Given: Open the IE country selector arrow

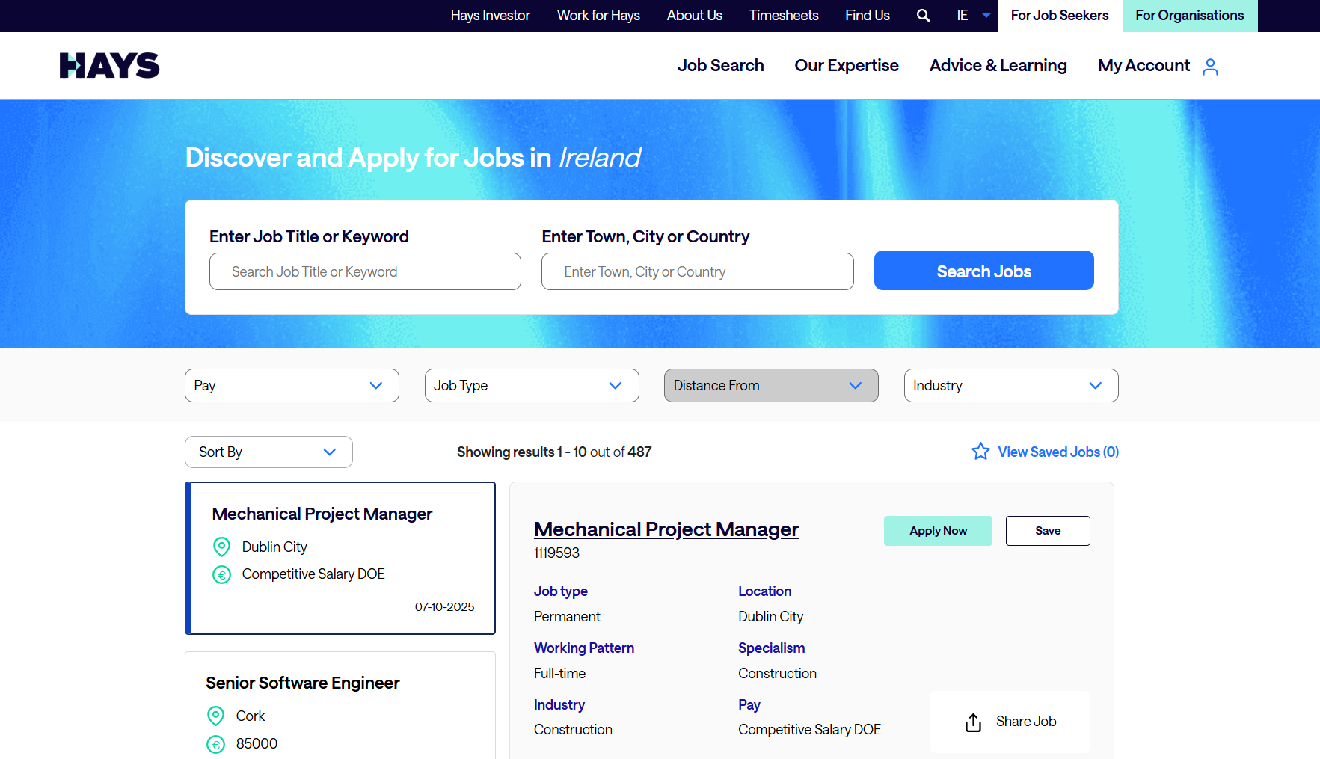Looking at the screenshot, I should click(986, 16).
